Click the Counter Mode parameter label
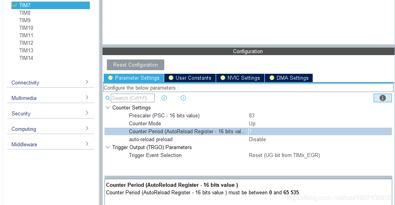 [x=145, y=123]
